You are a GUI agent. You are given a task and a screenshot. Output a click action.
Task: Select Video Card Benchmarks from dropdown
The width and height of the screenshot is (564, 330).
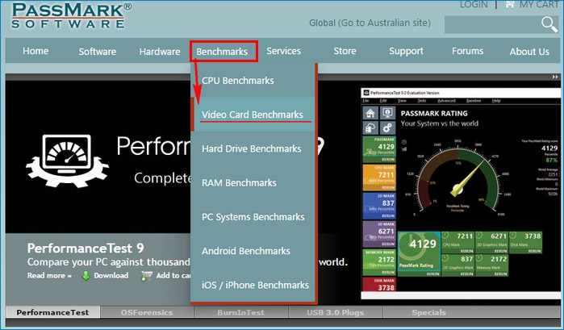(x=253, y=115)
